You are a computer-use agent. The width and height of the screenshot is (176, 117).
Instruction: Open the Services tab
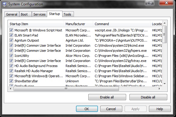click(39, 14)
